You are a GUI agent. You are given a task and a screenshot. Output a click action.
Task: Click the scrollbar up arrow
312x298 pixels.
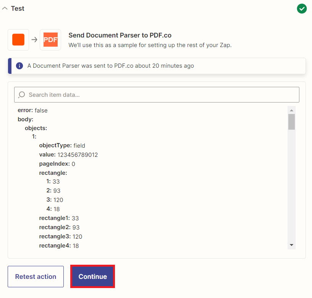pyautogui.click(x=291, y=110)
